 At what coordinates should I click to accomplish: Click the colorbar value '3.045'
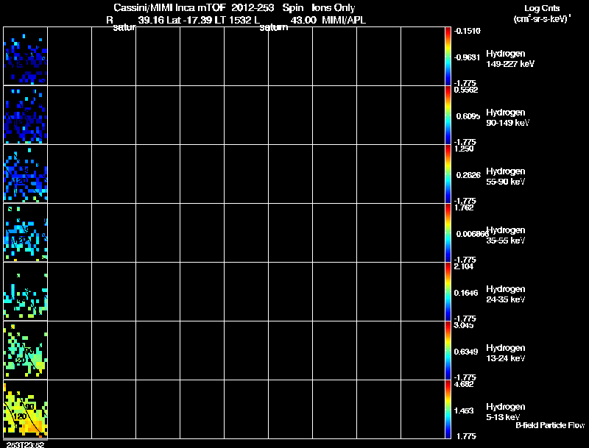pos(464,325)
